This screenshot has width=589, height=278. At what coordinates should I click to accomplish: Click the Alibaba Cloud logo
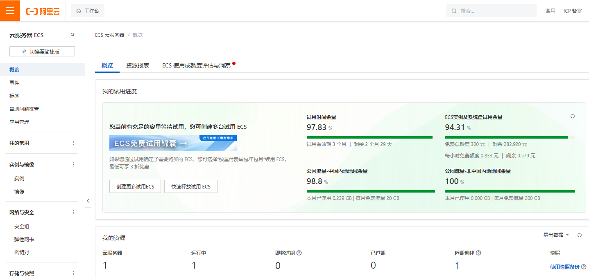43,11
